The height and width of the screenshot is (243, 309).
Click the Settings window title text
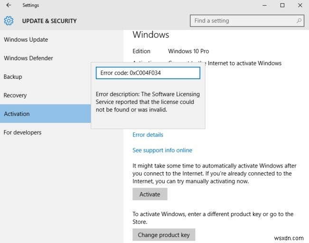[30, 5]
